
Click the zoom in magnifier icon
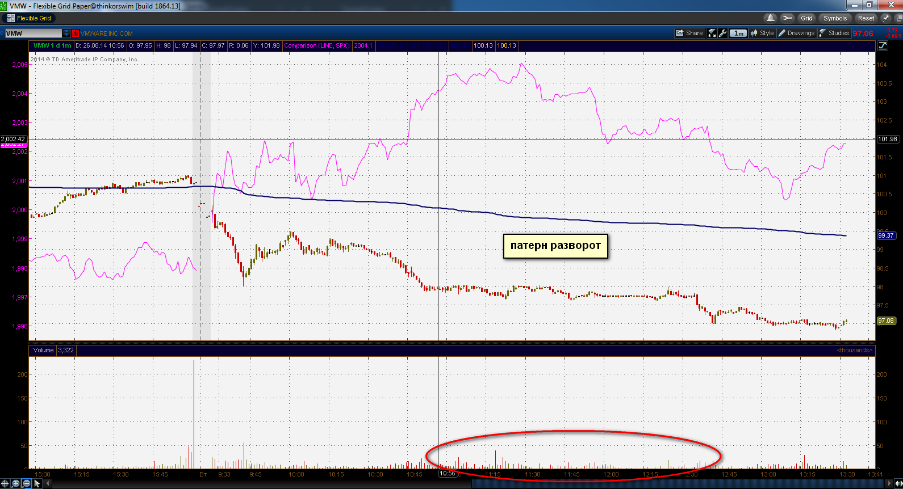click(16, 483)
